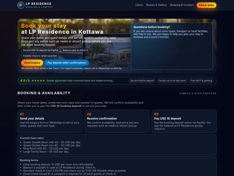
Task: Click the 'BOOKING & AVAILABILITY' section heading
Action: tap(44, 93)
